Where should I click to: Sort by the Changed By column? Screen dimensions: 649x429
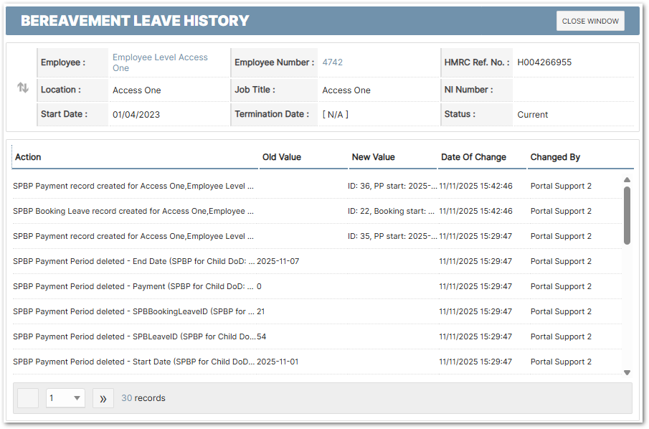(555, 157)
